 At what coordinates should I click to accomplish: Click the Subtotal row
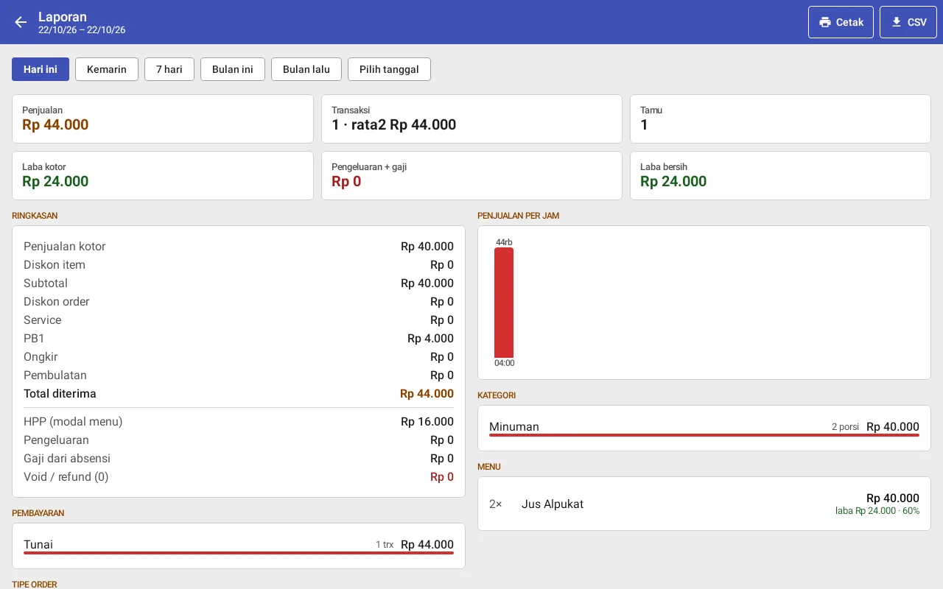[239, 283]
